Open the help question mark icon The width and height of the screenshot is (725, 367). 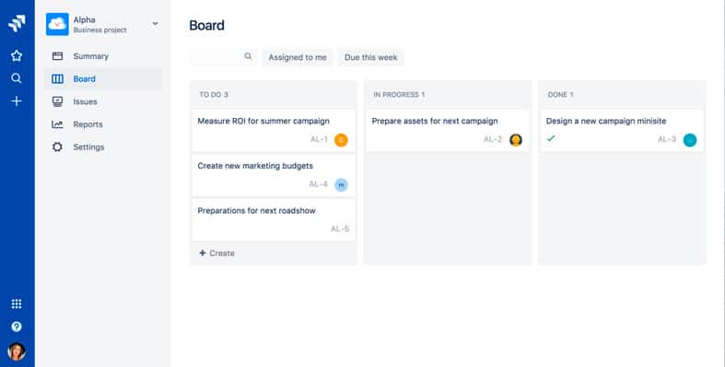click(17, 326)
